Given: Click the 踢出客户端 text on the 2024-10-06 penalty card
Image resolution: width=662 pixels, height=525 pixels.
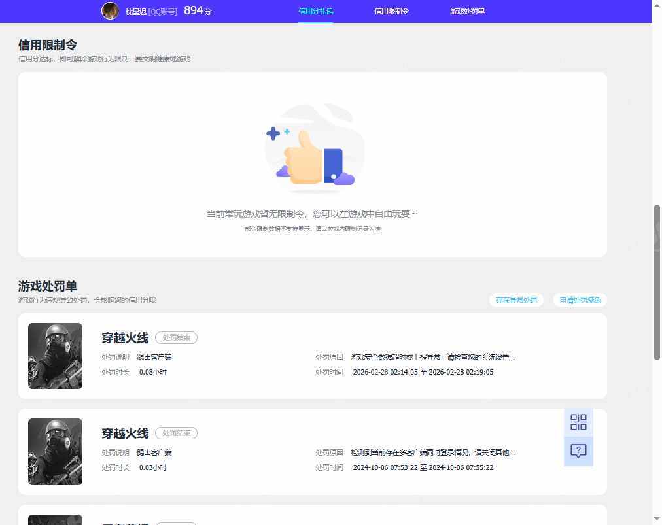Looking at the screenshot, I should pyautogui.click(x=154, y=452).
